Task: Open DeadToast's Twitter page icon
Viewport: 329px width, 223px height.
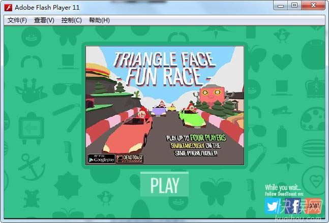Action: [273, 206]
